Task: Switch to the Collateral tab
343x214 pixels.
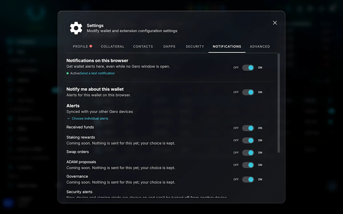Action: coord(113,47)
